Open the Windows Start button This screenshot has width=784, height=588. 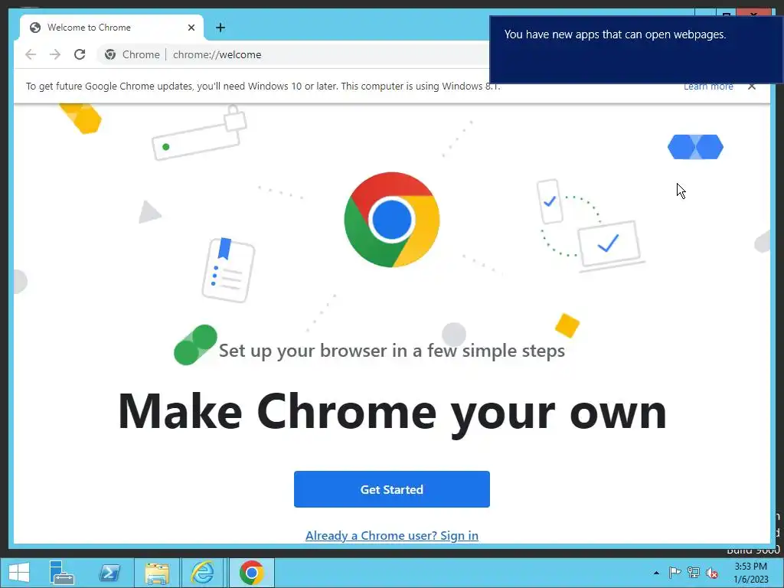[19, 573]
